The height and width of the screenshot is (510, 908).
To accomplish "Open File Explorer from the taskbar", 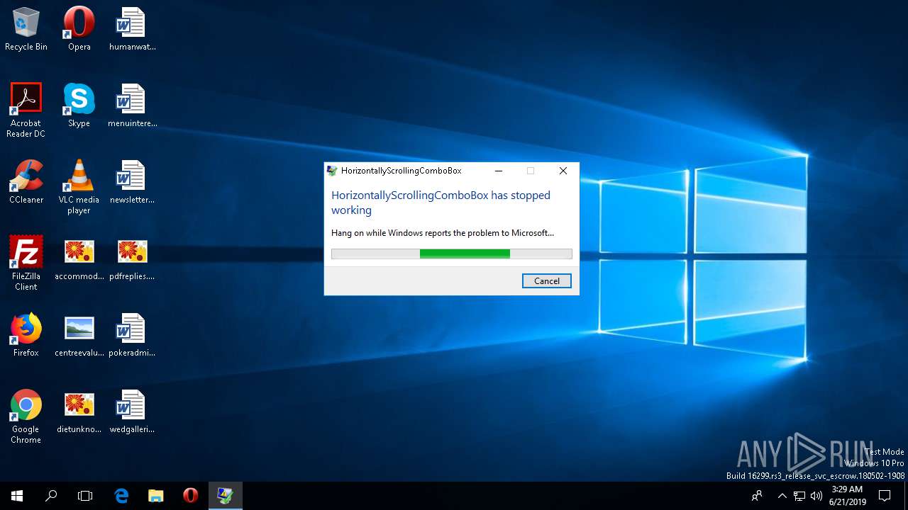I will [156, 496].
